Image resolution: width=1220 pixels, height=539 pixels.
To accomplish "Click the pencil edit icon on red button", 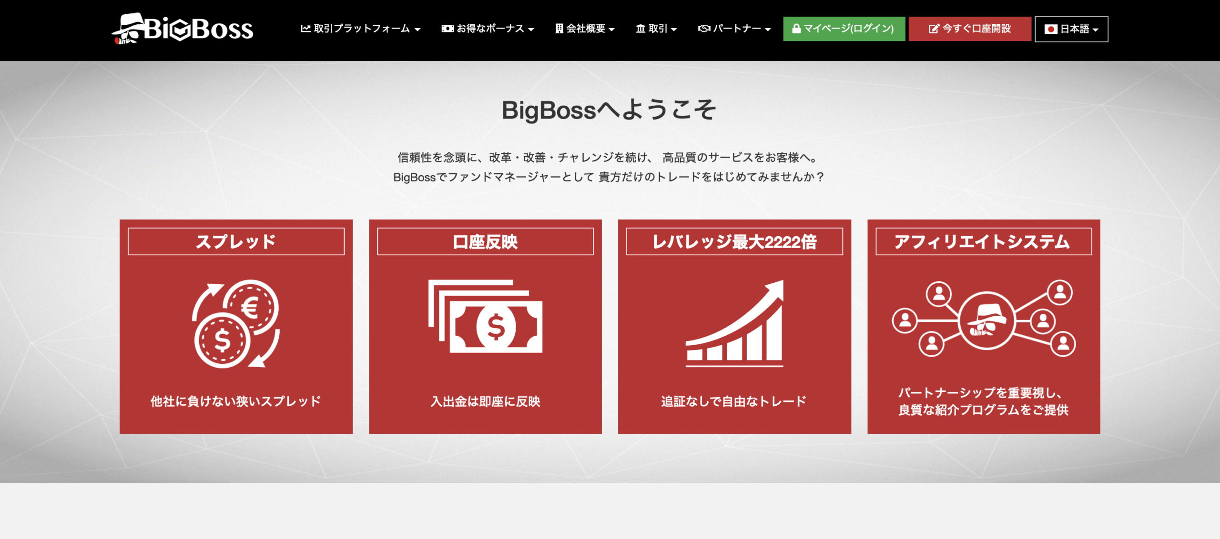I will coord(934,29).
